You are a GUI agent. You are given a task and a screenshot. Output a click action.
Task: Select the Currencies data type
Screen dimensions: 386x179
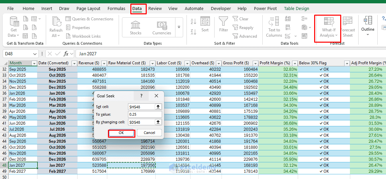click(162, 28)
